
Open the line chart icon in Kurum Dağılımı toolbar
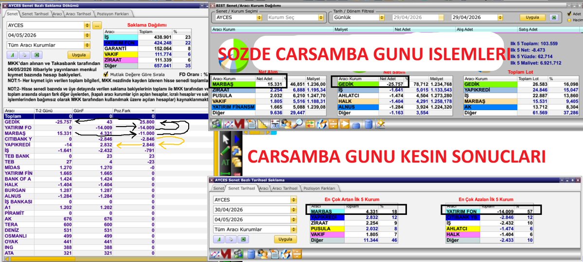pos(229,124)
